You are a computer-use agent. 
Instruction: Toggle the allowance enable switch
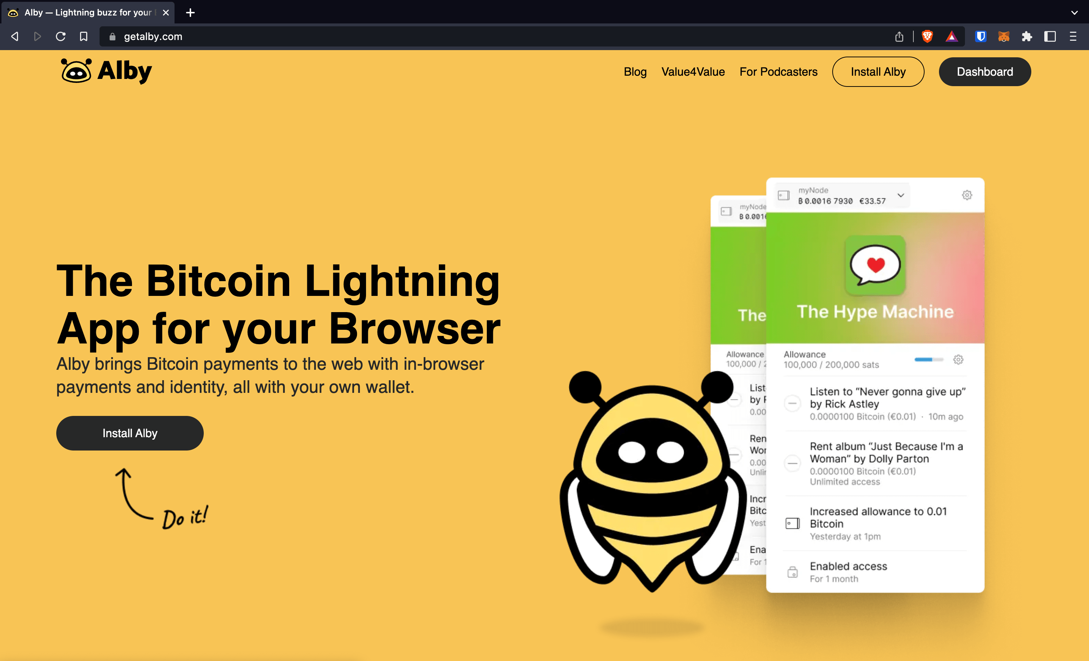pos(927,359)
